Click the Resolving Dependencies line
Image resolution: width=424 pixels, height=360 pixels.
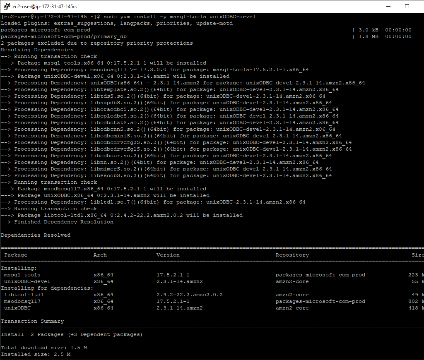[x=37, y=50]
